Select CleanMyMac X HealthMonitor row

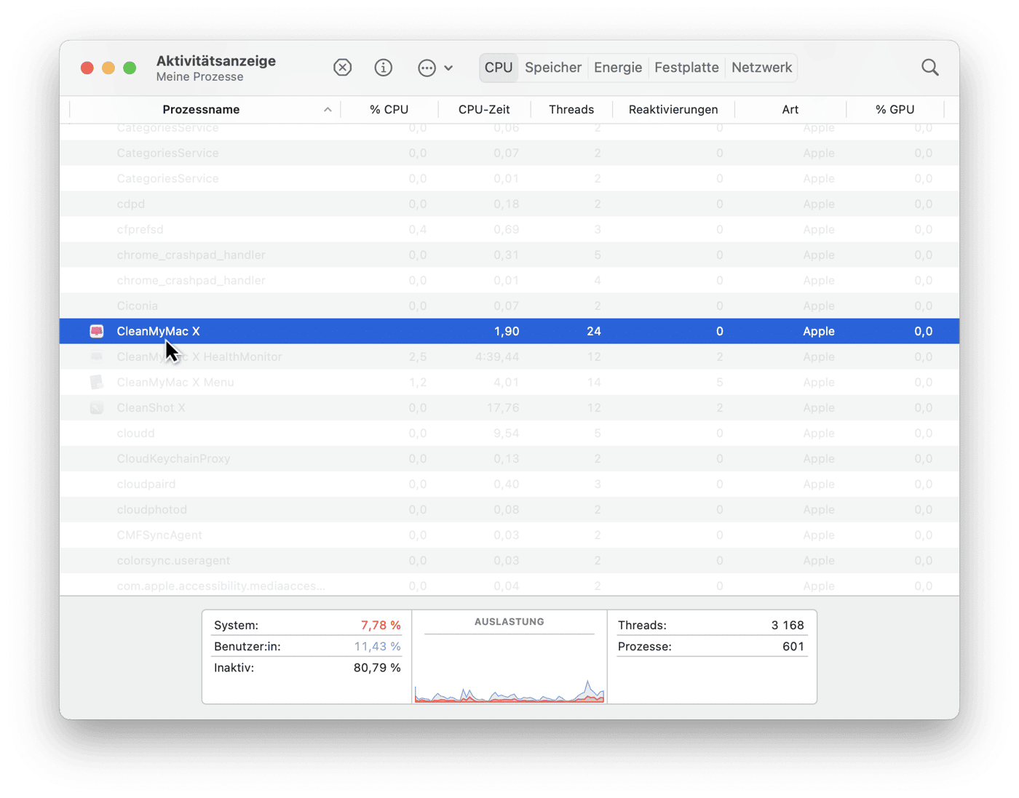(509, 356)
